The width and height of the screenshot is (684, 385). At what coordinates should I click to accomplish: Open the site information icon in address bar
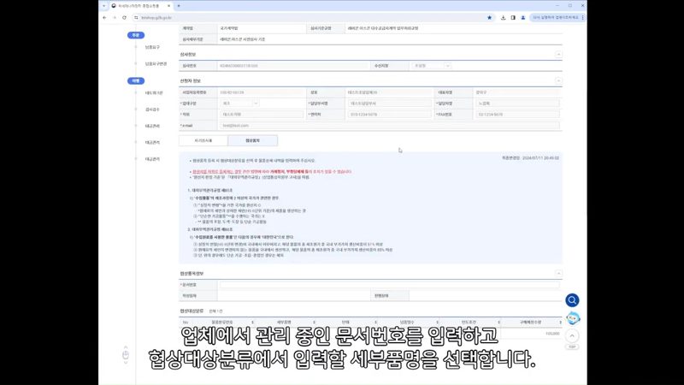[x=136, y=18]
